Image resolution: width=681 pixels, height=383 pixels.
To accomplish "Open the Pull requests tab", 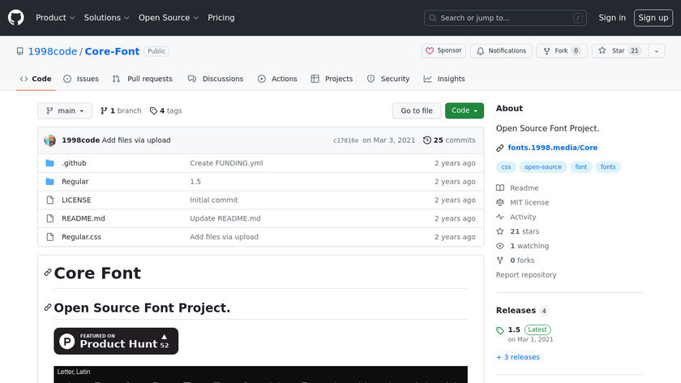I will [x=143, y=79].
